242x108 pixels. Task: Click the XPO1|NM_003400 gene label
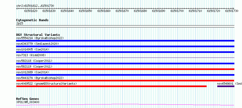click(28, 102)
